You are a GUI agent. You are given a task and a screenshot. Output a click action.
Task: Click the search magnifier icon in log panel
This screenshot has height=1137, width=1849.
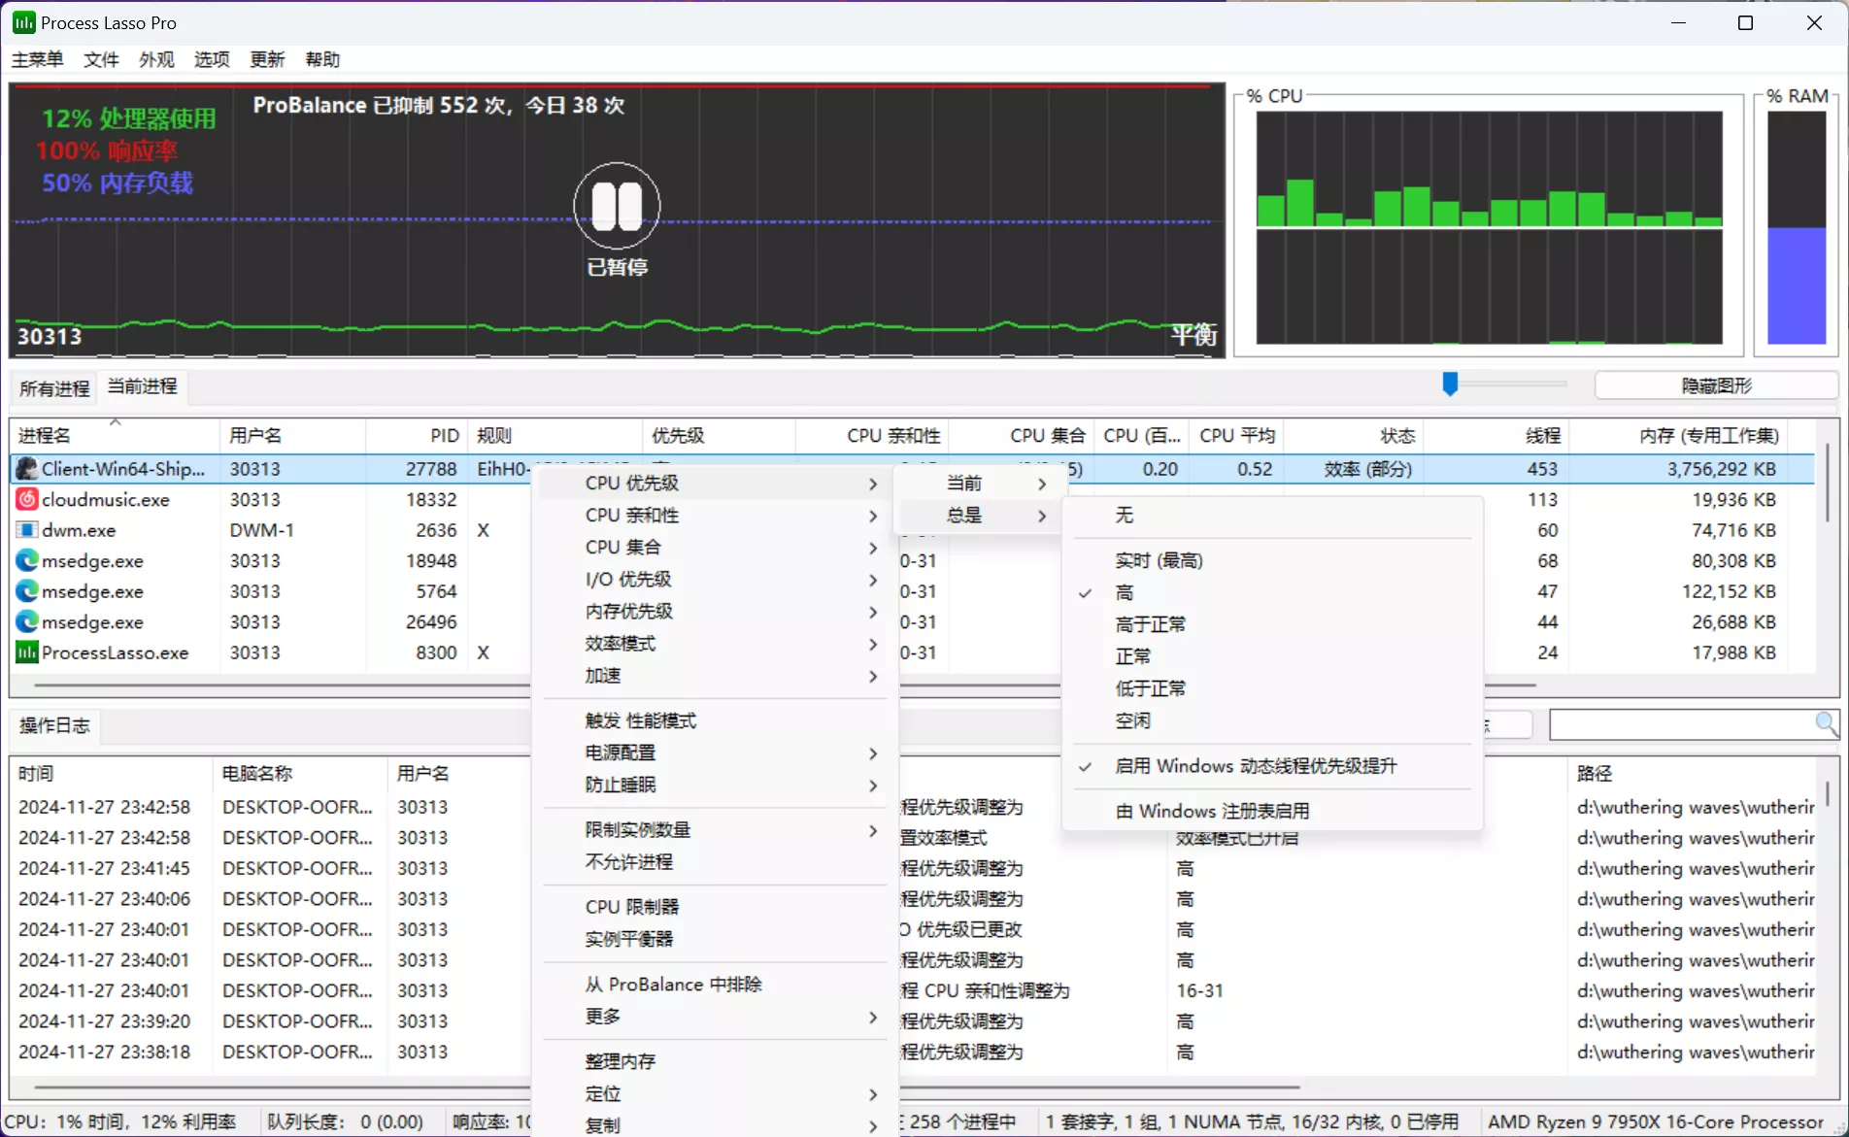click(1826, 724)
